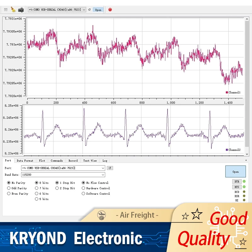The height and width of the screenshot is (252, 252).
Task: Click the Channel1 legend label
Action: click(234, 92)
